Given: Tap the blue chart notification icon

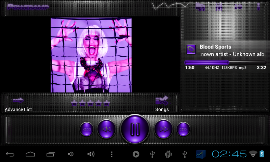Looking at the screenshot, I should [201, 154].
